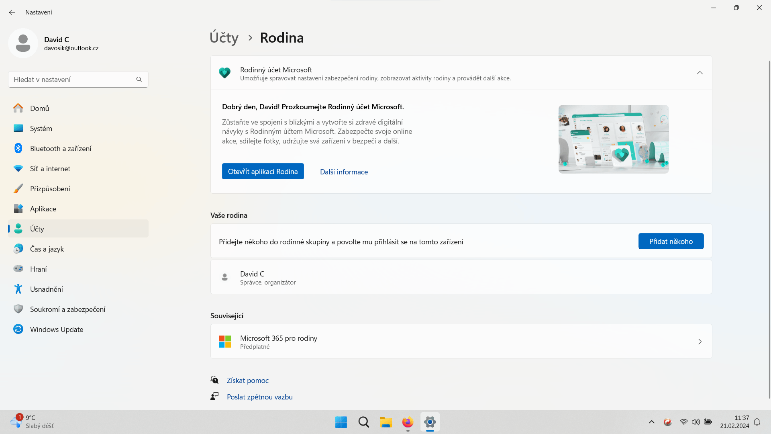Open Hraní gaming settings
Image resolution: width=771 pixels, height=434 pixels.
click(x=39, y=269)
